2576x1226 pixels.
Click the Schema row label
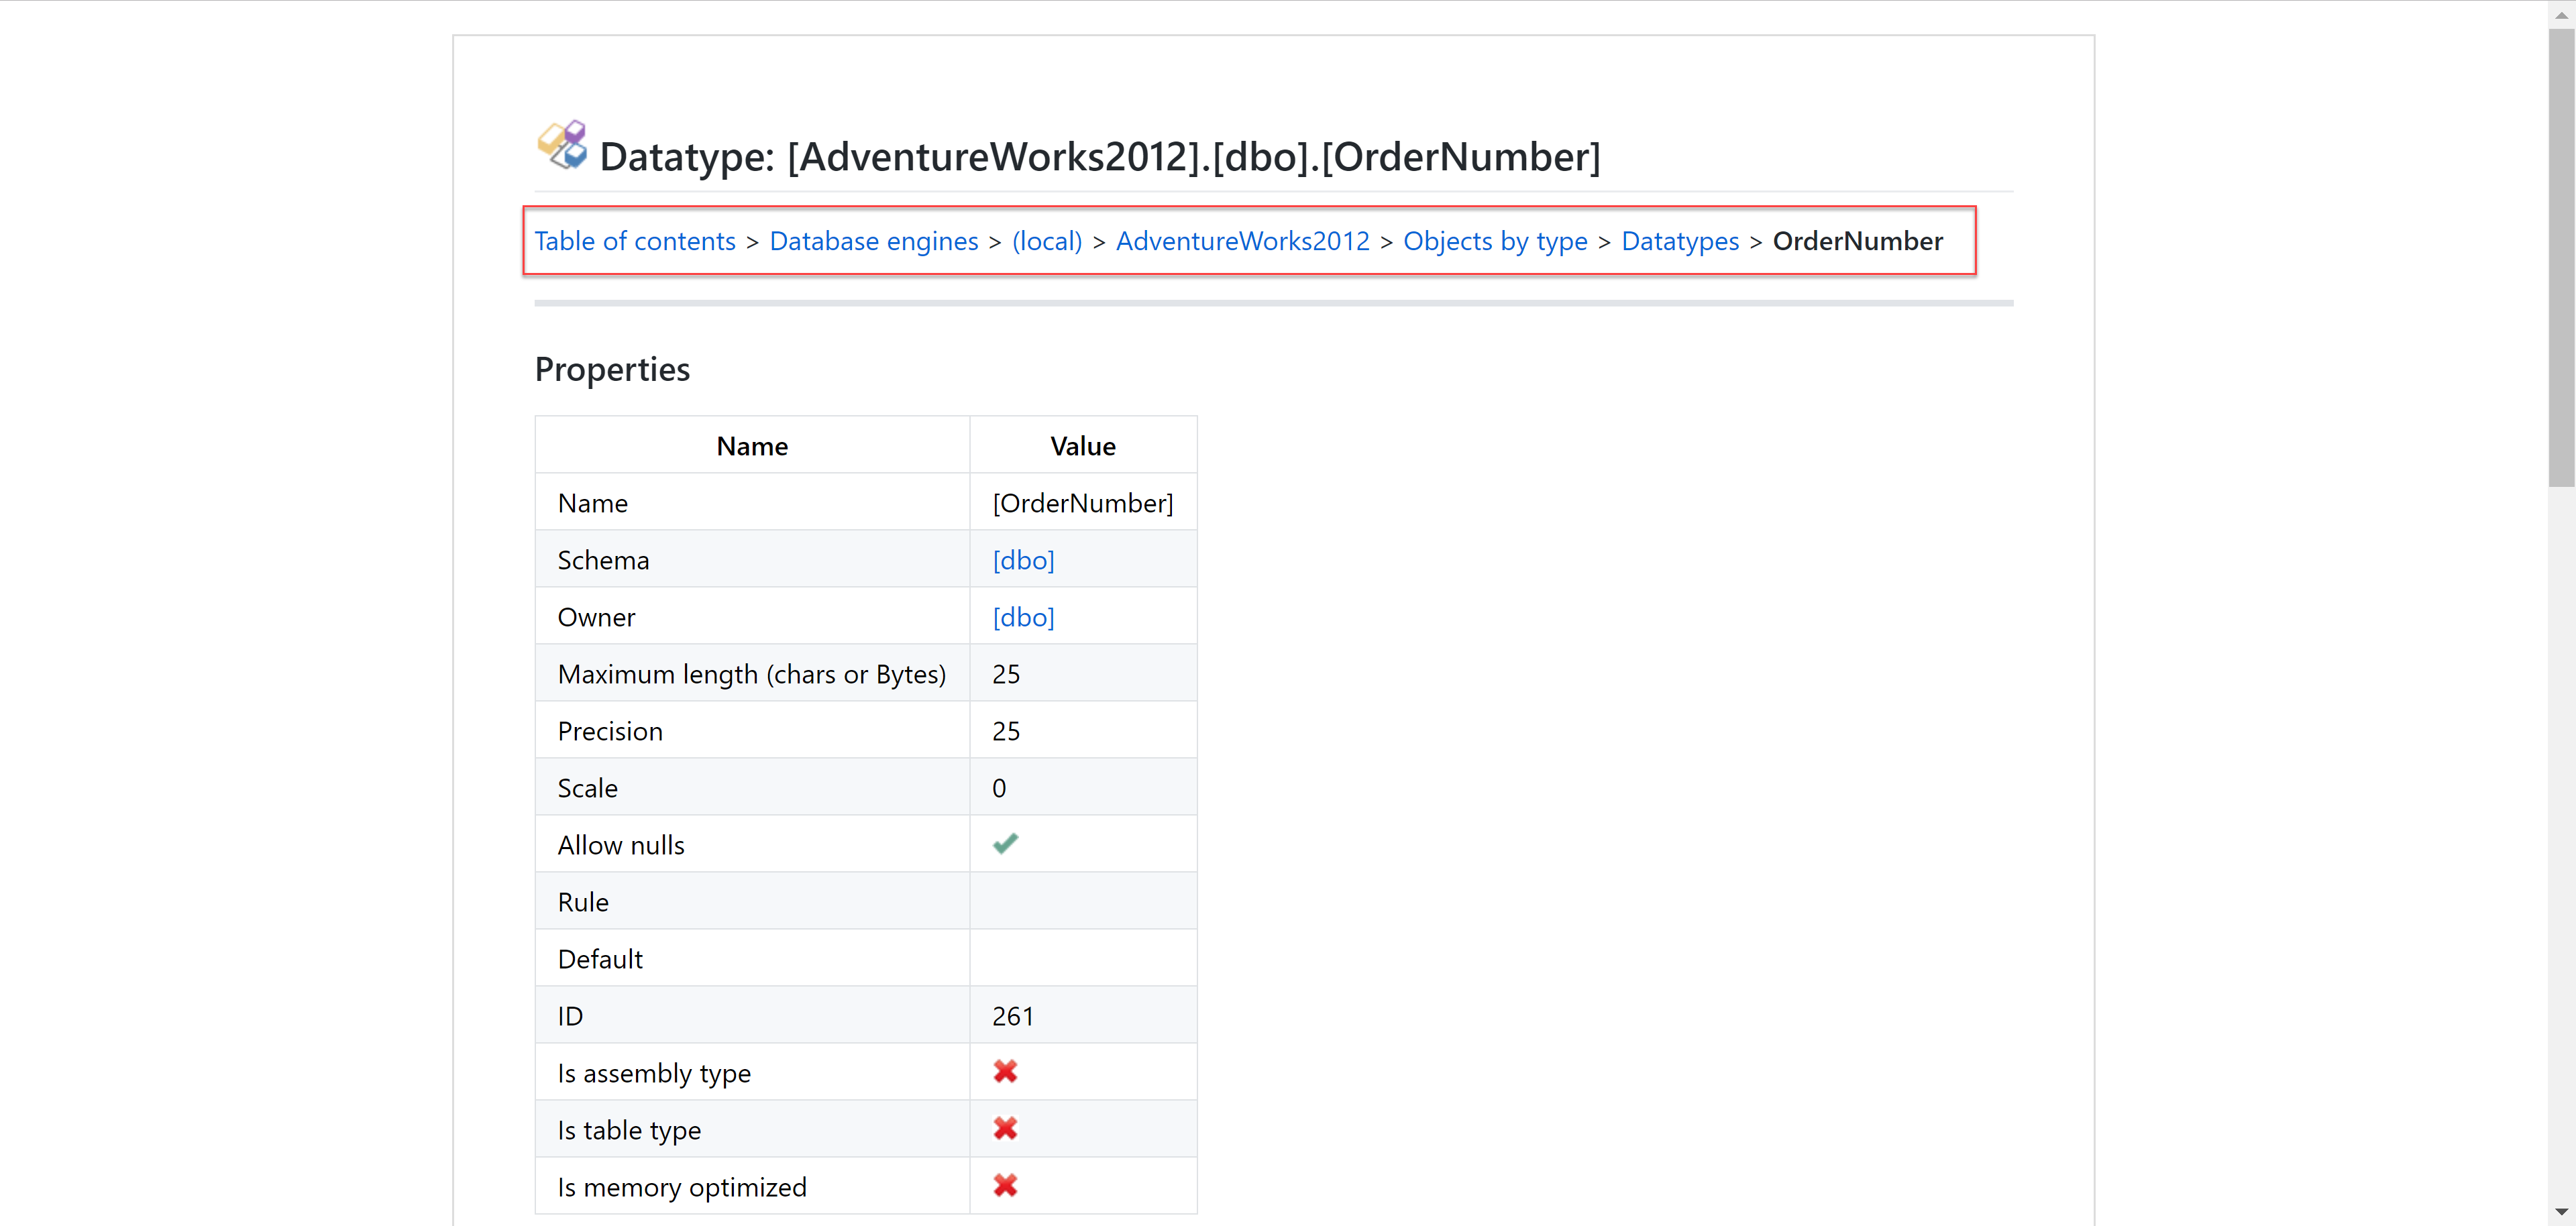point(603,560)
